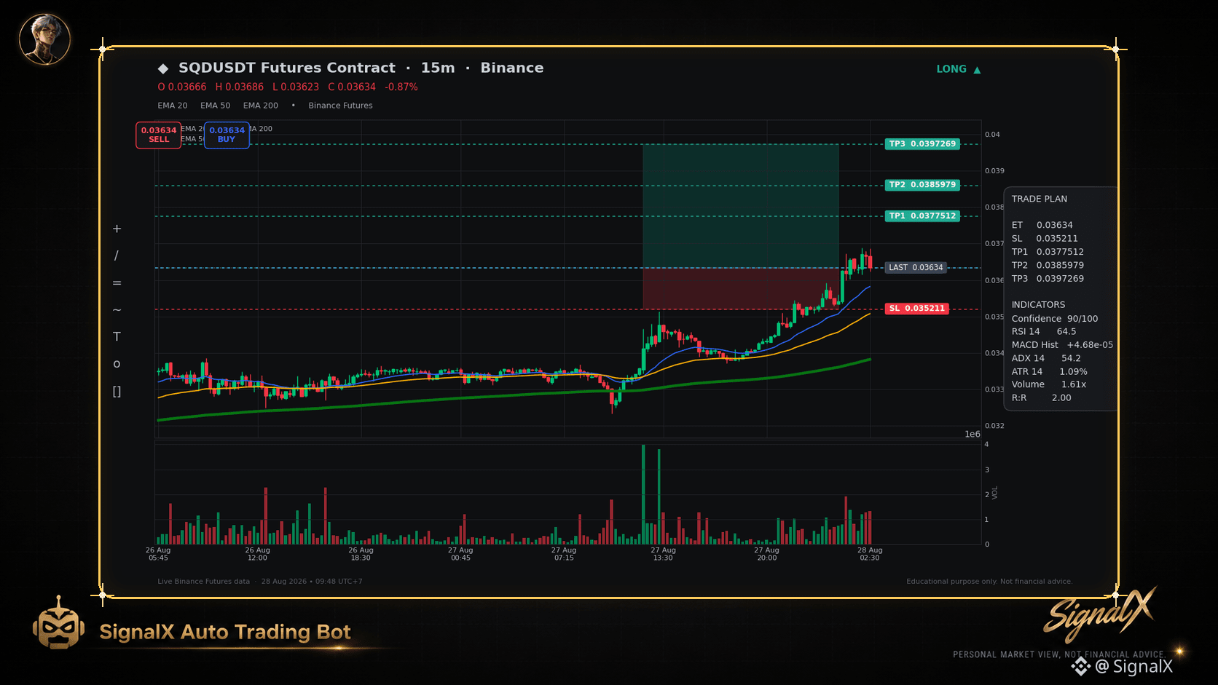The image size is (1218, 685).
Task: Click the SignalX robot mascot icon
Action: [x=58, y=624]
